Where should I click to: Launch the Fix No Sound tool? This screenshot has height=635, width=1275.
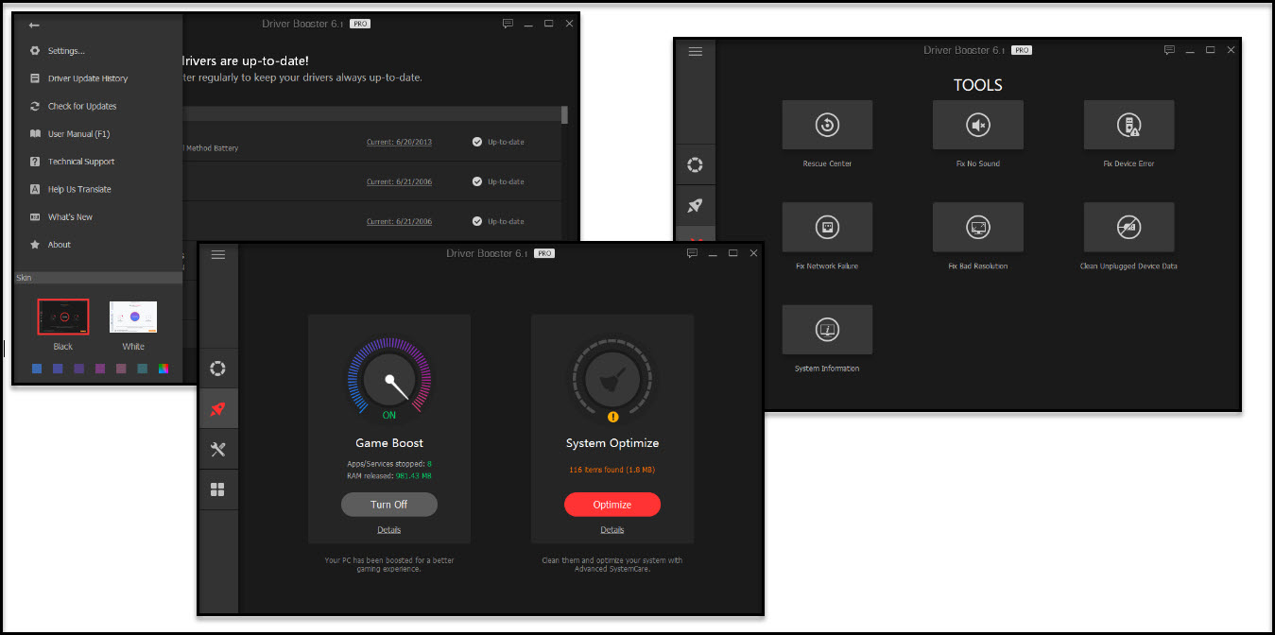pos(977,125)
